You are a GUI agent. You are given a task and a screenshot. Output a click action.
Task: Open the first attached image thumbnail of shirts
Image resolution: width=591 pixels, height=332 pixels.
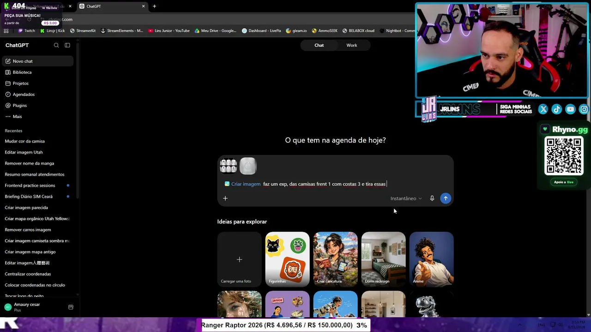pos(229,166)
